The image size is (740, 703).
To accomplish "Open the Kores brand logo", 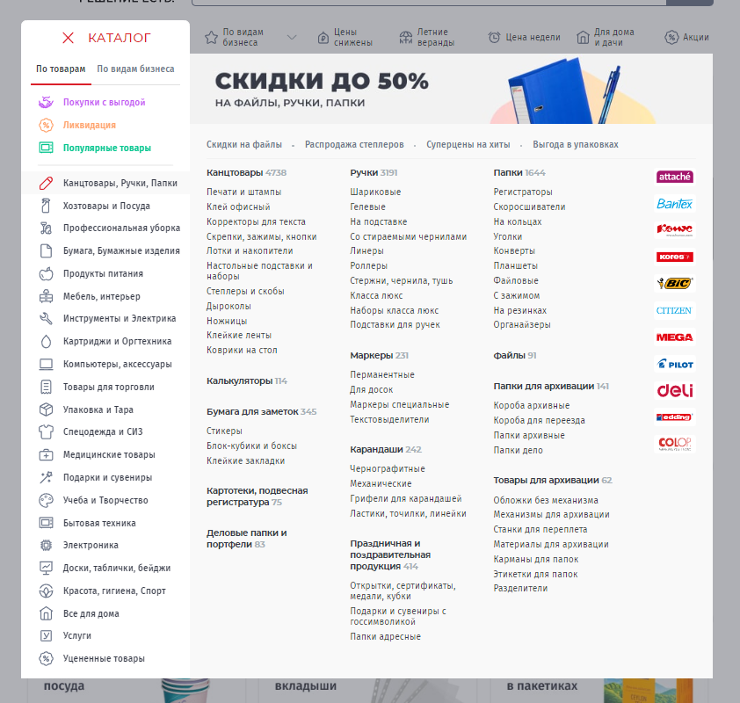I will pos(674,257).
